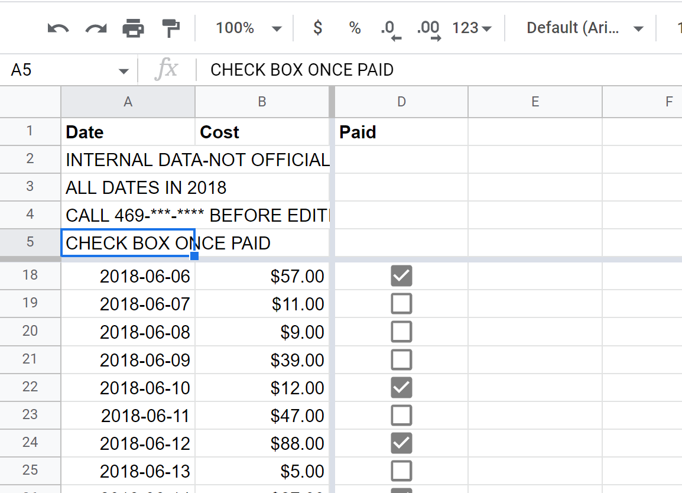The width and height of the screenshot is (682, 493).
Task: Open the Default (Arial) font dropdown
Action: (x=583, y=27)
